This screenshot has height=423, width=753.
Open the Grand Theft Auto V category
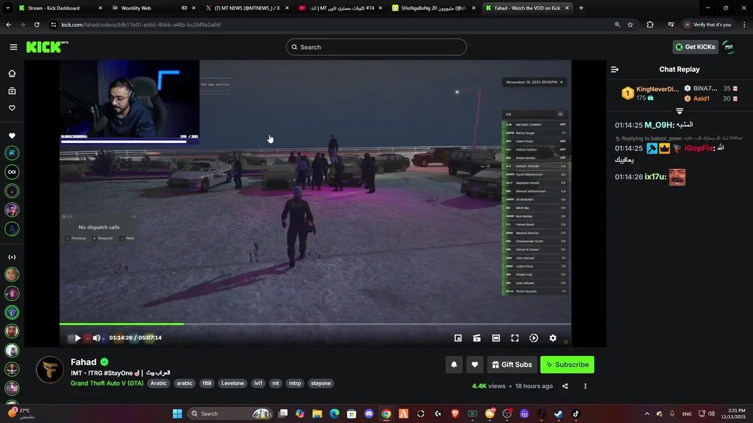click(107, 383)
